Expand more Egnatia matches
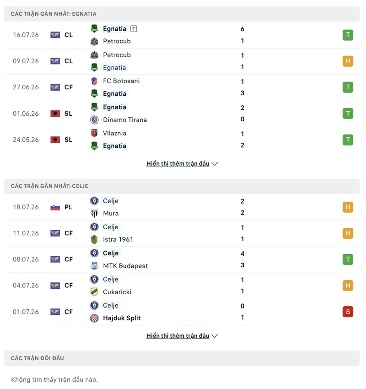Screen dimensions: 366x389 click(x=182, y=164)
